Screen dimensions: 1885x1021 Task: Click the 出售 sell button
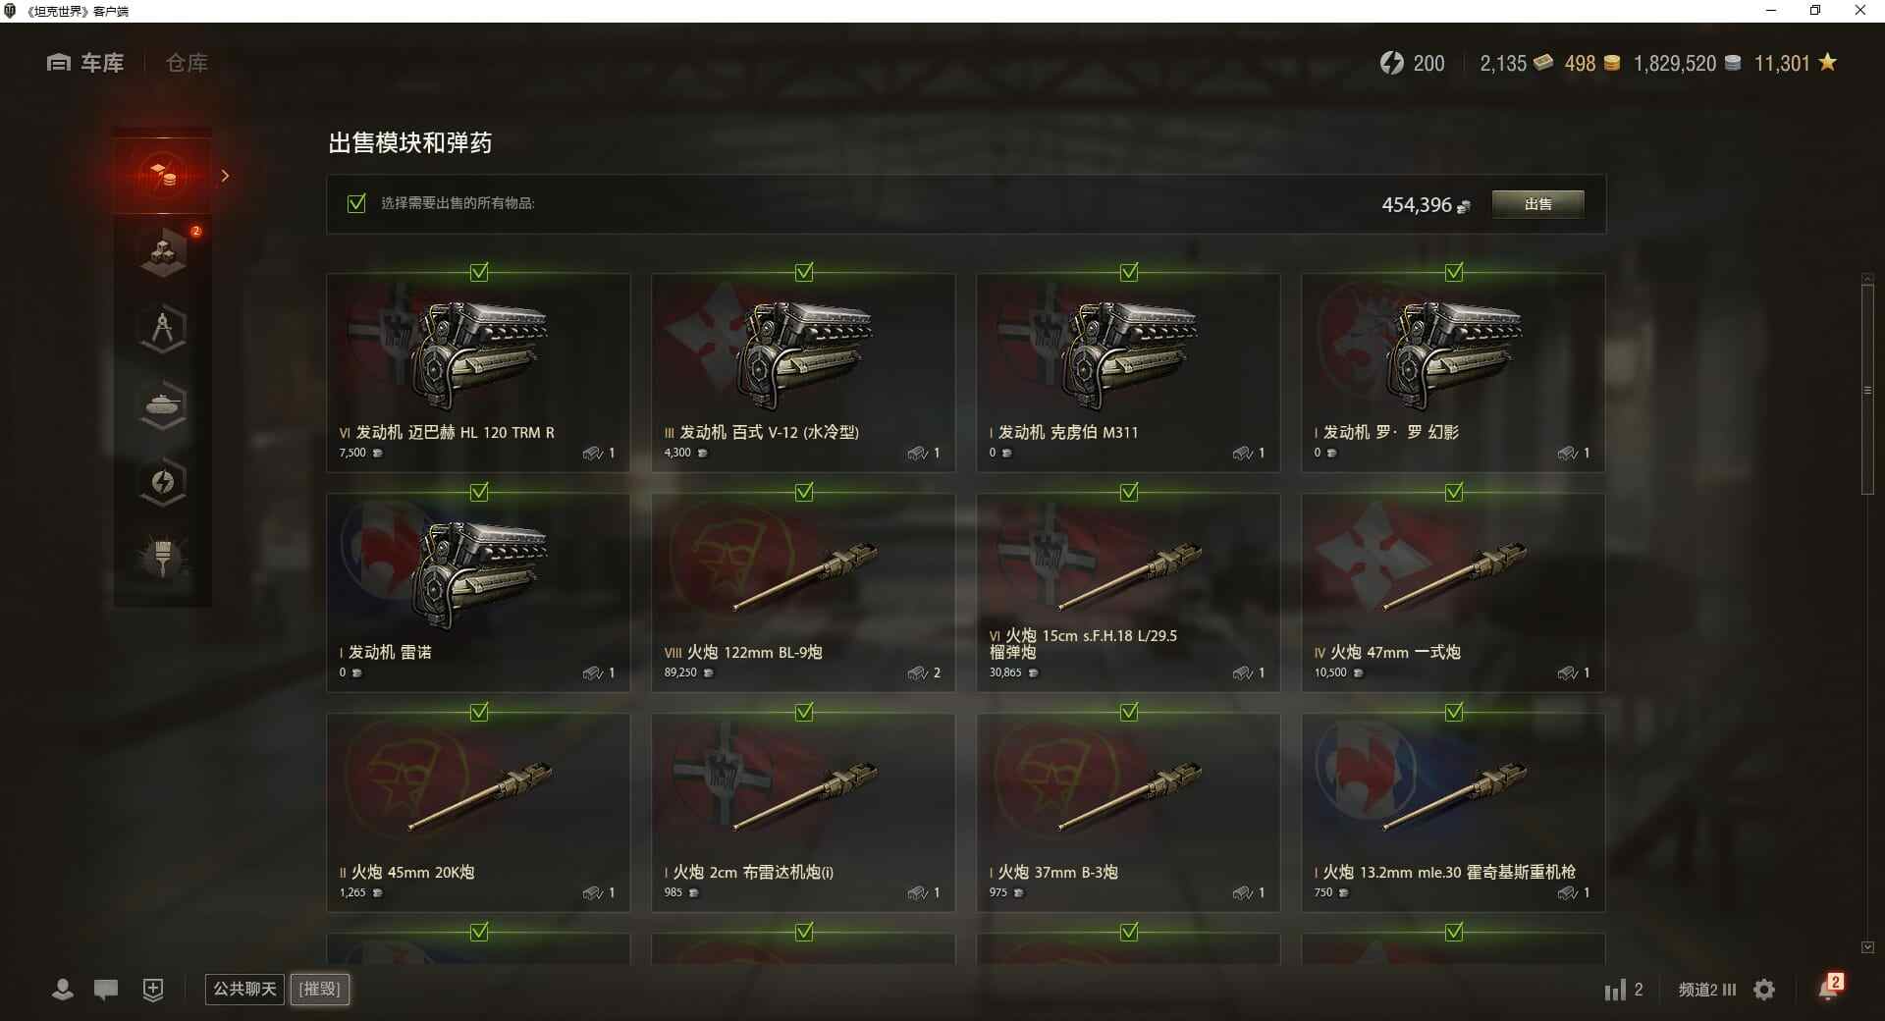click(1537, 204)
